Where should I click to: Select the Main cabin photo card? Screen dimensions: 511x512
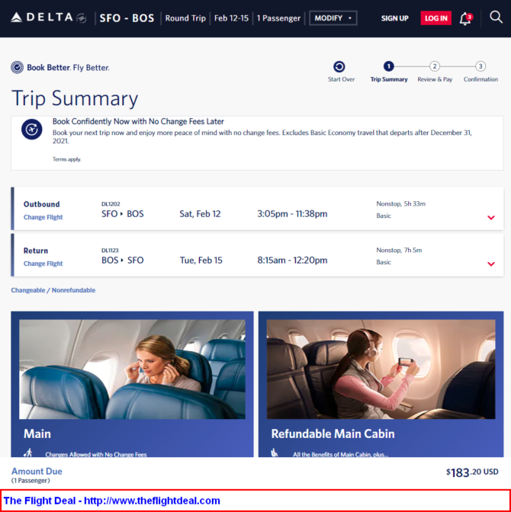point(132,384)
